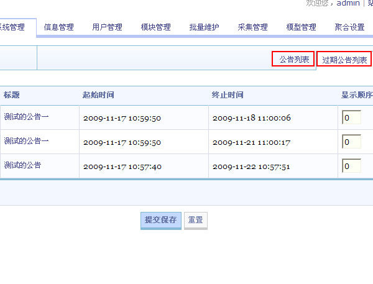Image resolution: width=373 pixels, height=284 pixels.
Task: Select the 测试的公告 title starting 10:57:40
Action: (22, 165)
